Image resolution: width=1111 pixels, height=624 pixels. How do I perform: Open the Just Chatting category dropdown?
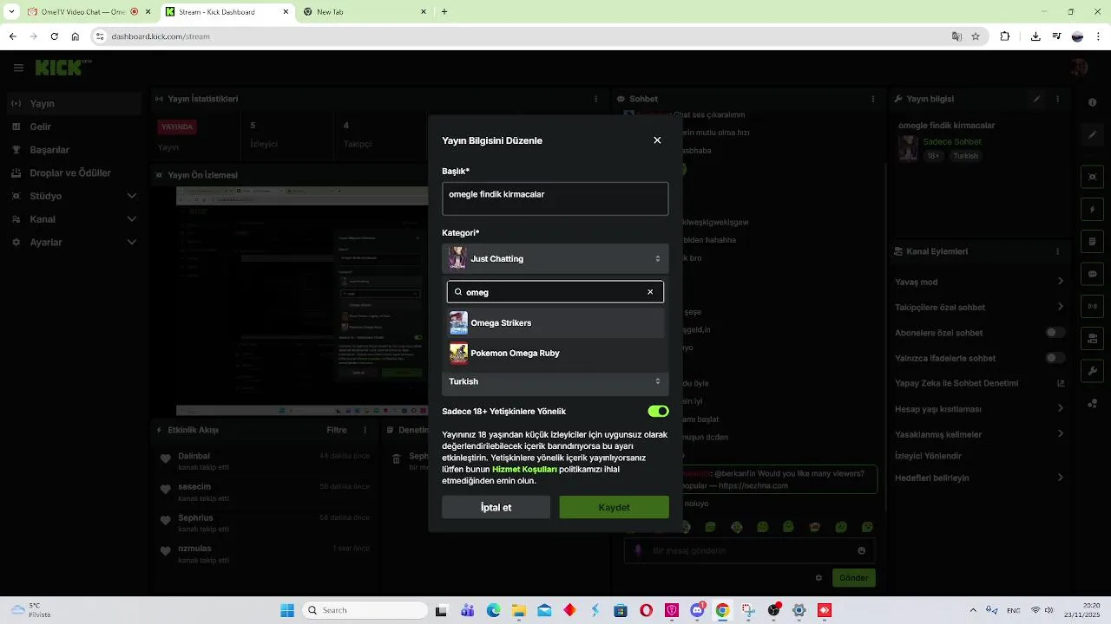point(555,258)
